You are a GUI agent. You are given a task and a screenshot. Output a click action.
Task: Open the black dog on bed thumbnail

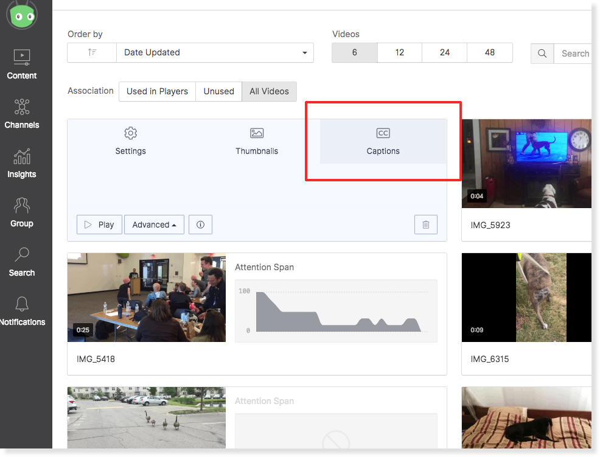click(x=526, y=417)
